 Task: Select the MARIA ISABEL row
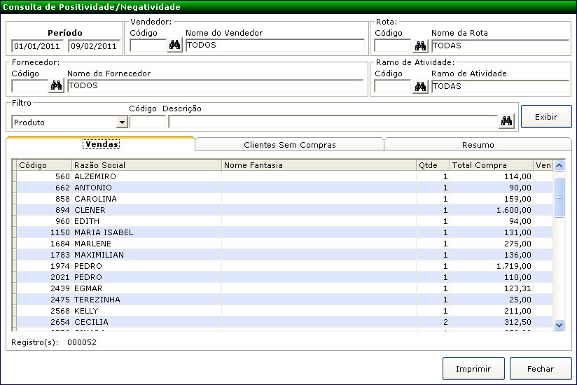tap(284, 232)
